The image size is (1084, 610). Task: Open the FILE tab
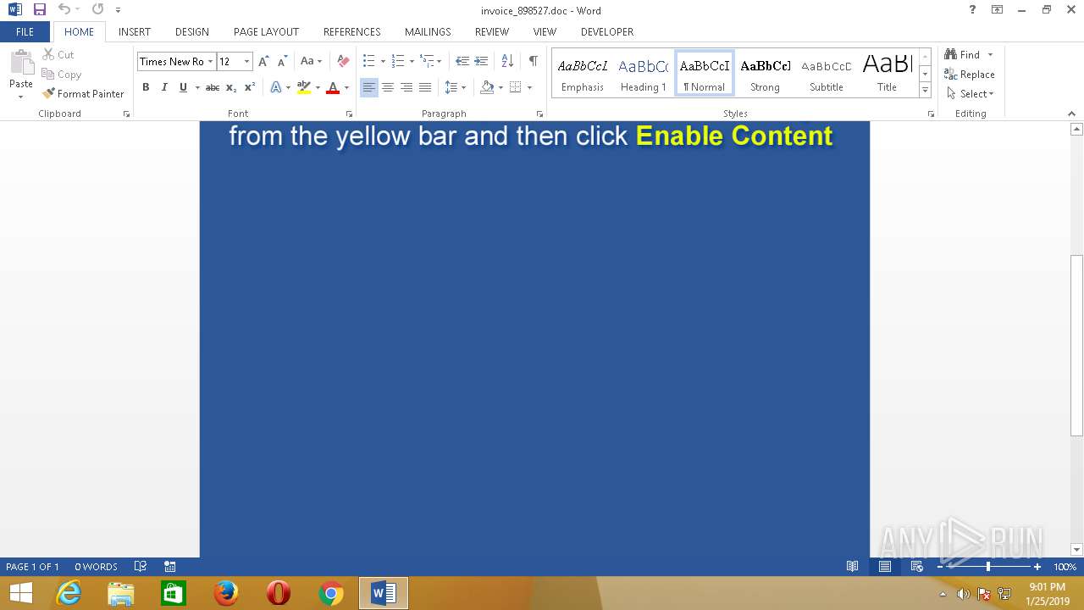coord(25,31)
